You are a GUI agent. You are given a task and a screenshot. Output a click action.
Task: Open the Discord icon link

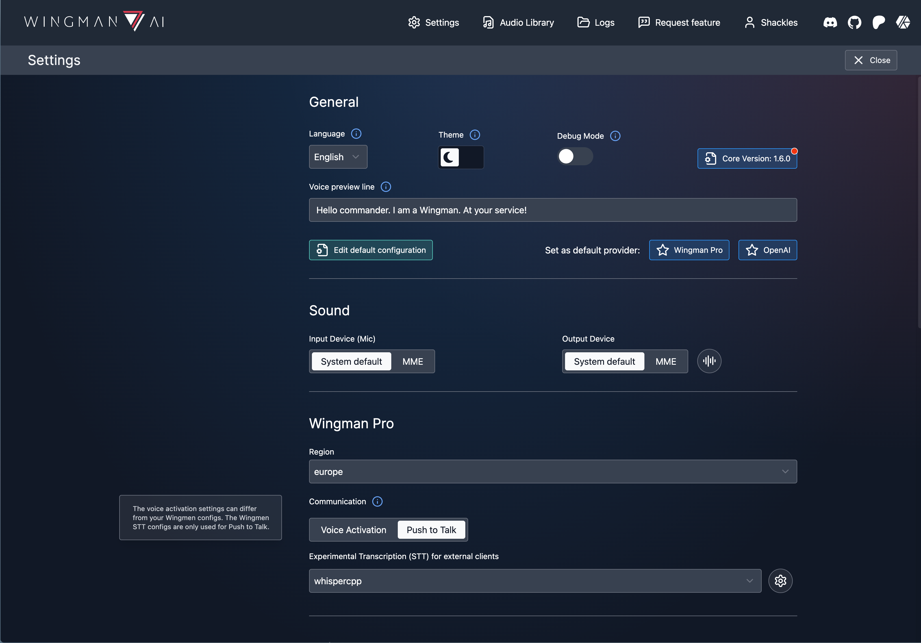[x=830, y=23]
